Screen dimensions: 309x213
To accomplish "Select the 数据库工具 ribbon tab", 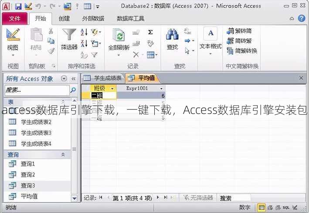I will [x=130, y=18].
